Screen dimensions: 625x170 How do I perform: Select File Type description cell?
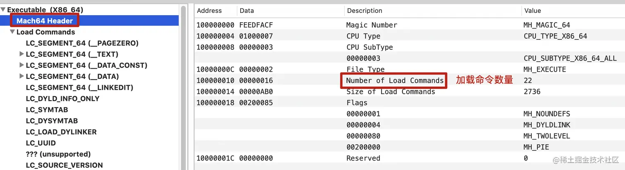(365, 69)
